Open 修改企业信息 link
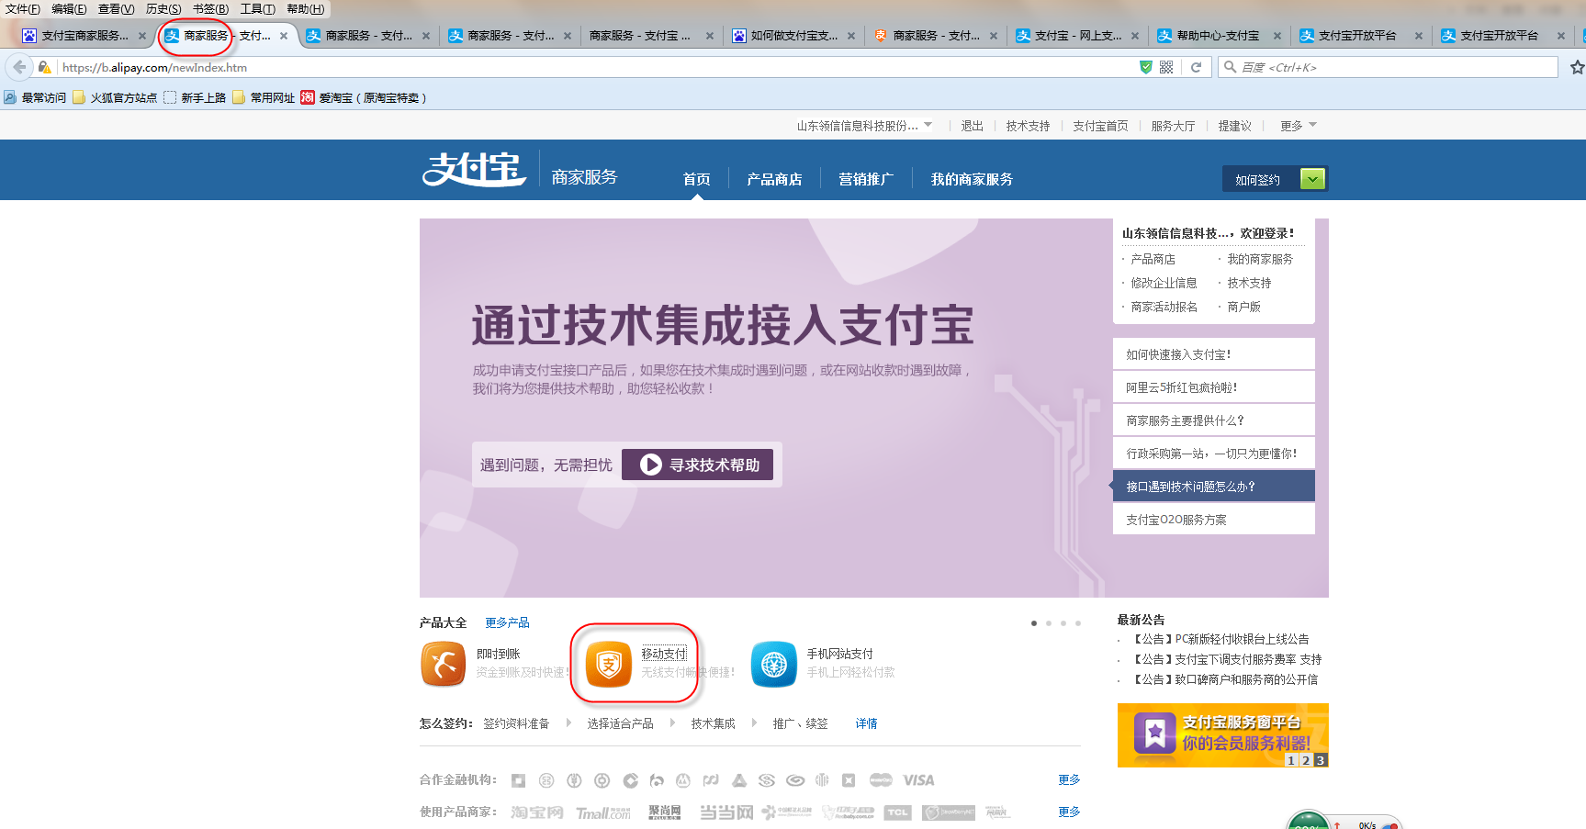The width and height of the screenshot is (1586, 829). coord(1164,283)
